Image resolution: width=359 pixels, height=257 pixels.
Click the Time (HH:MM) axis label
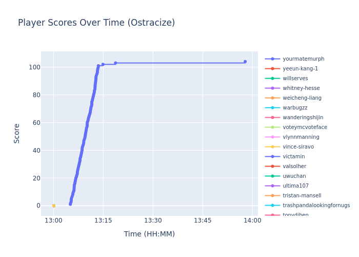tap(149, 234)
